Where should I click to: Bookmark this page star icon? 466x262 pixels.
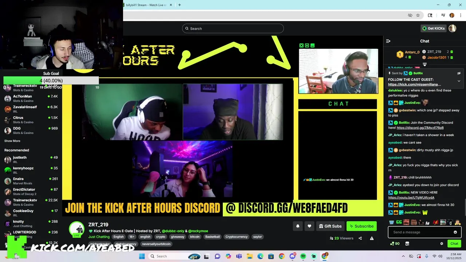(418, 15)
